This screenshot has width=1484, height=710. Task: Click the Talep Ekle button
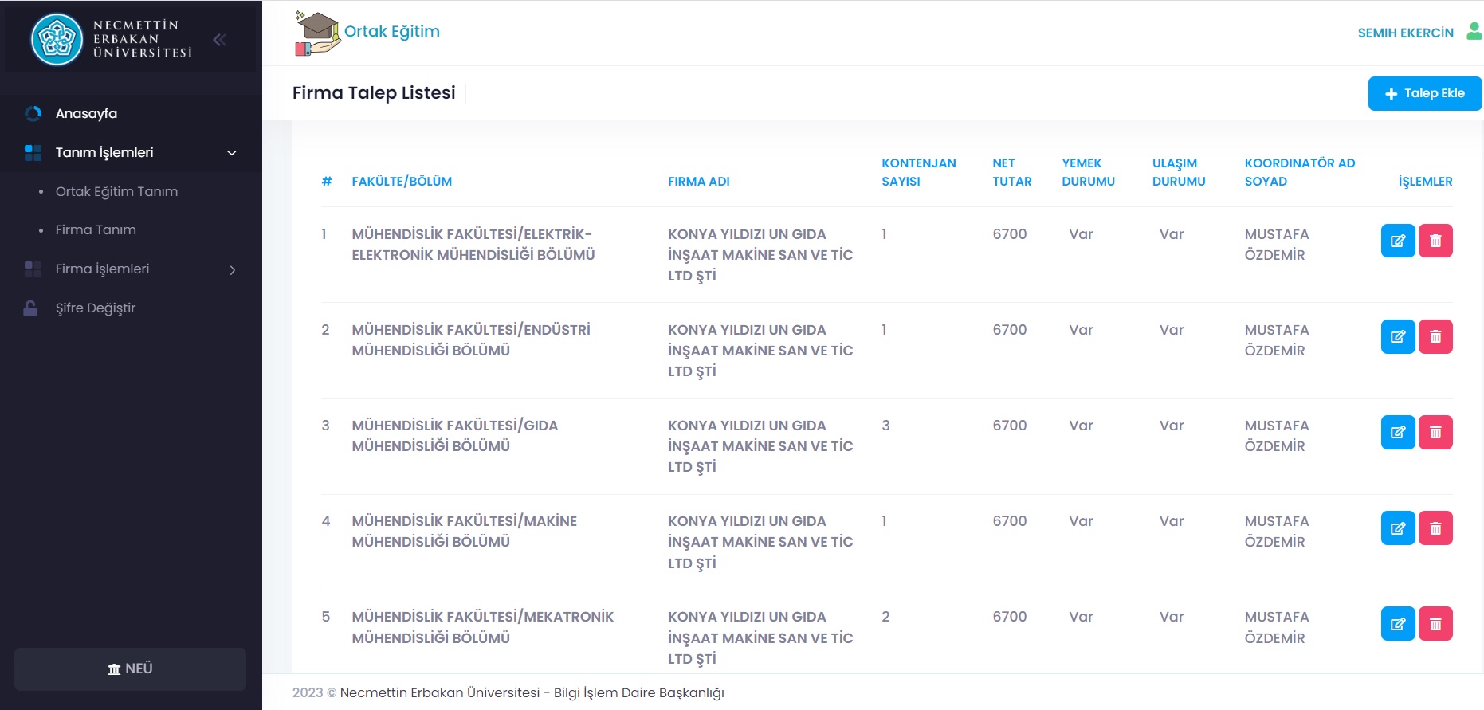1424,93
